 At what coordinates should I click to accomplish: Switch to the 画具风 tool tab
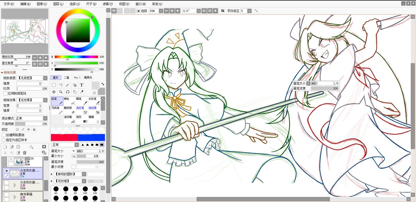click(x=88, y=78)
